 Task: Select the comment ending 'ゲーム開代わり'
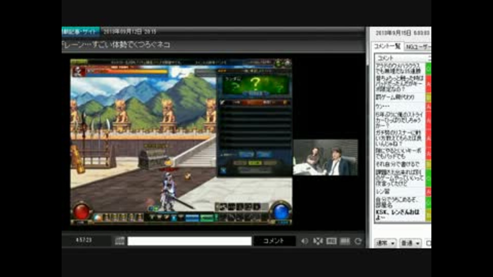coord(400,97)
